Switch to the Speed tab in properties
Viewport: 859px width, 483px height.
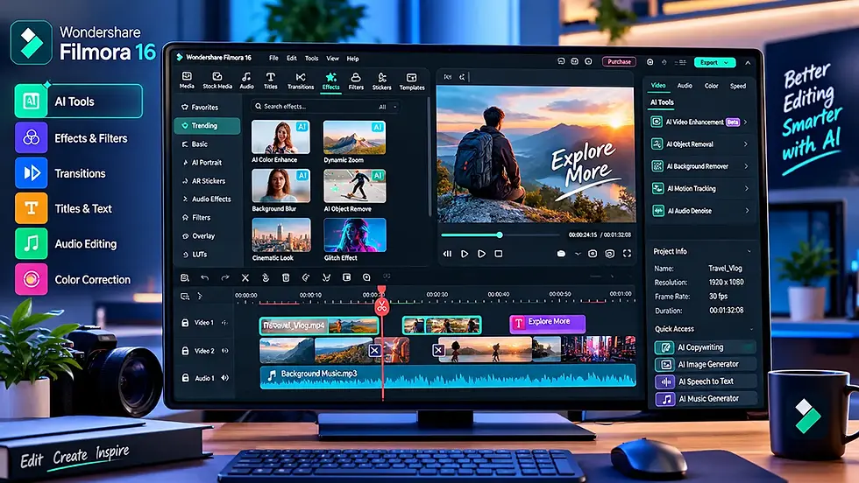(x=737, y=86)
